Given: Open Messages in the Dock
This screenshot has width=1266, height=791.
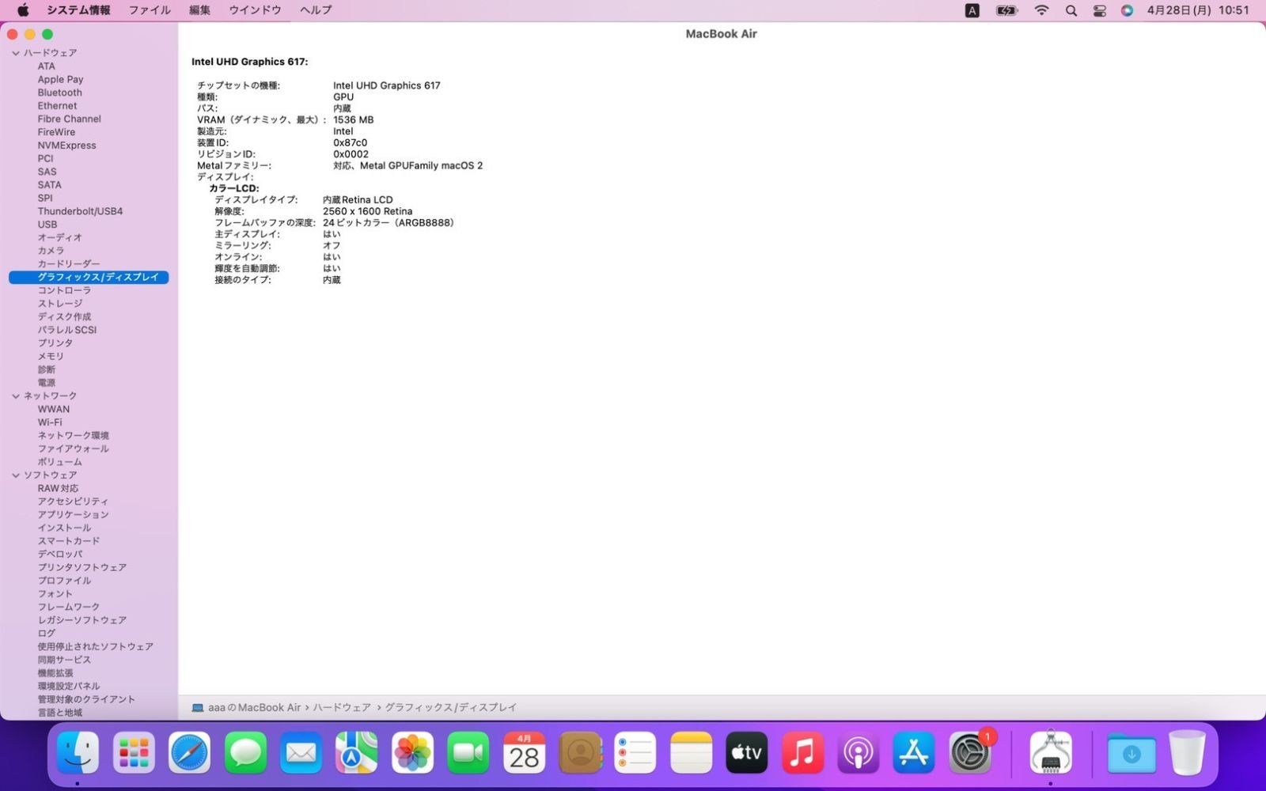Looking at the screenshot, I should [x=245, y=752].
